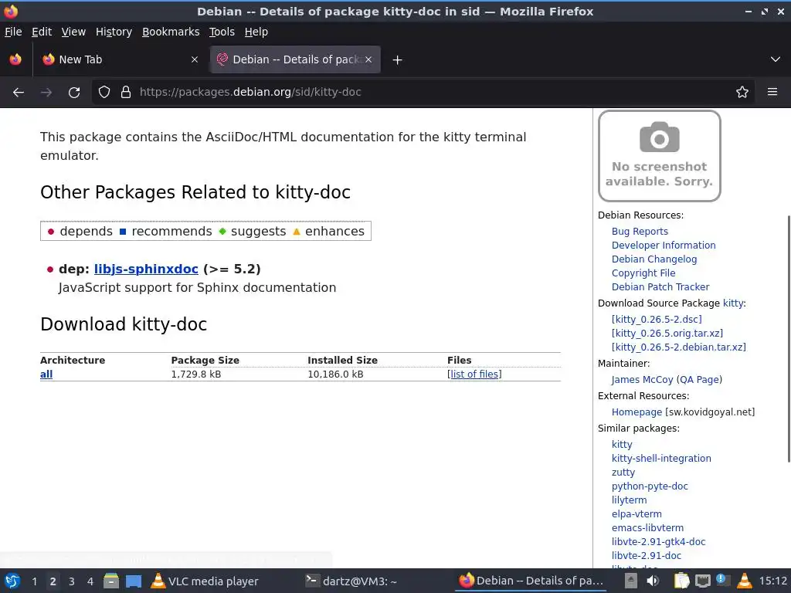Image resolution: width=791 pixels, height=593 pixels.
Task: Switch to workspace 4
Action: point(90,581)
